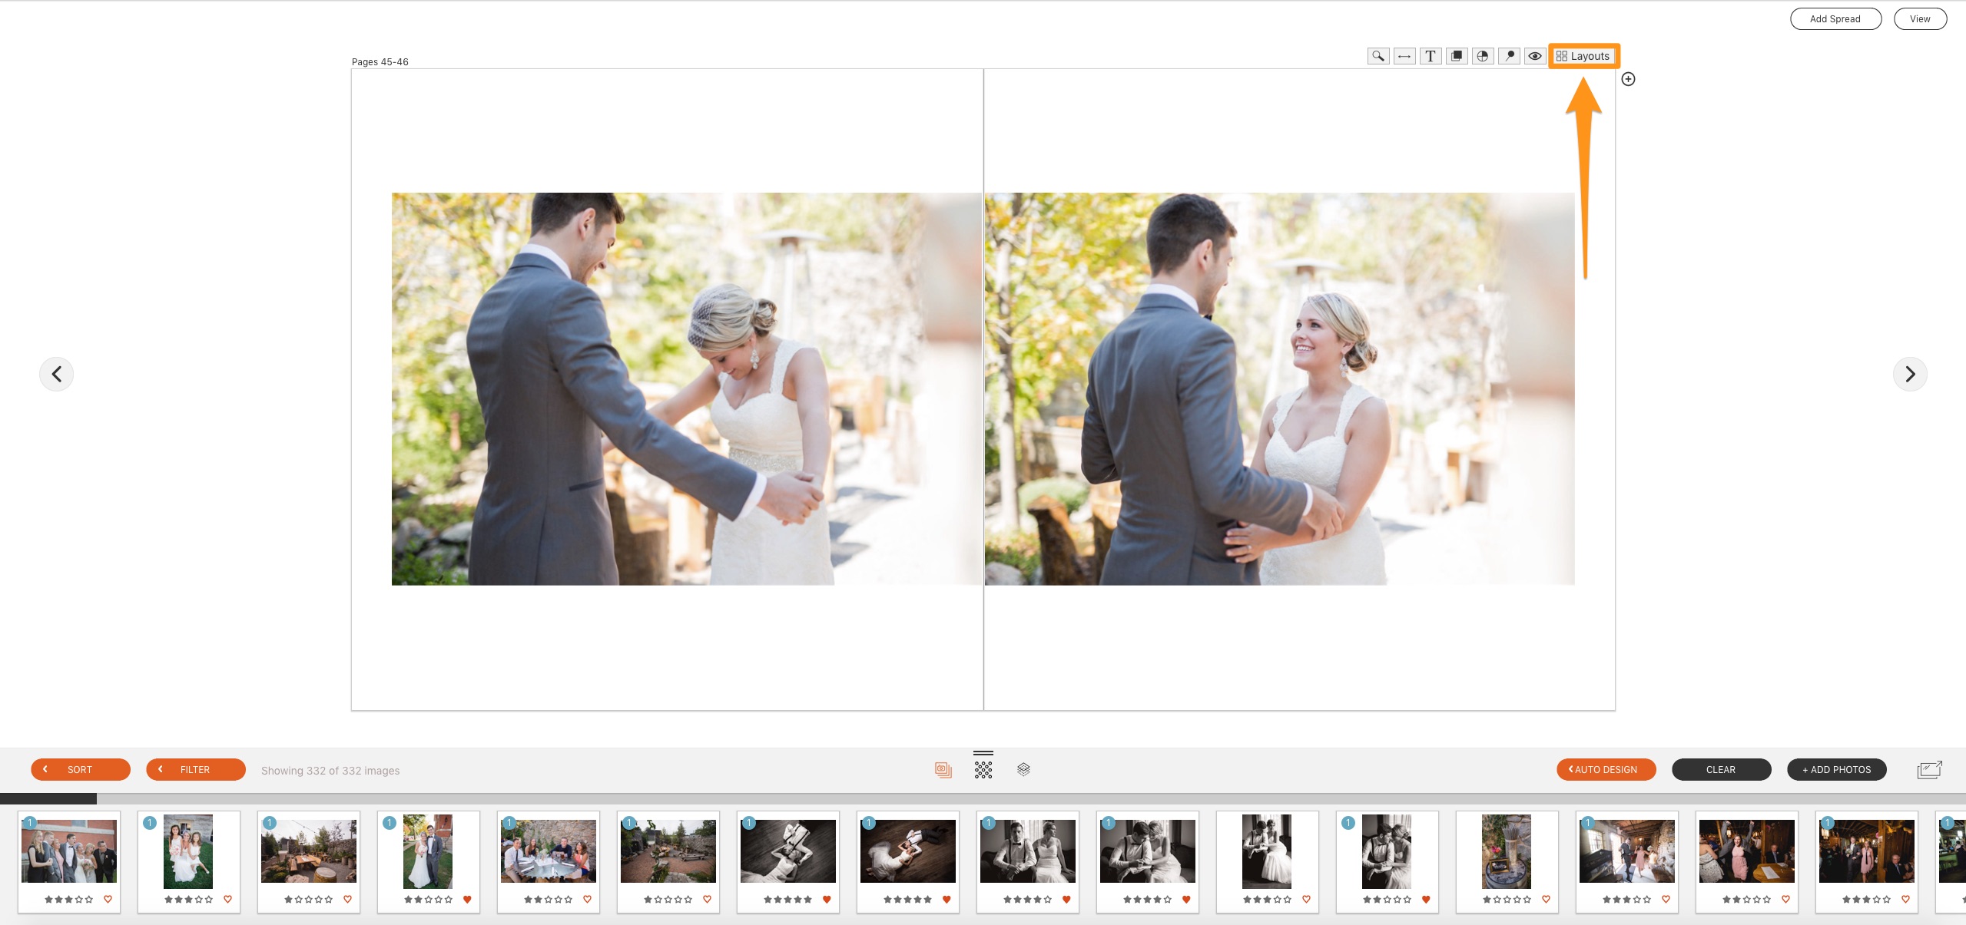
Task: Favorite the courtyard garden photo heart
Action: [707, 899]
